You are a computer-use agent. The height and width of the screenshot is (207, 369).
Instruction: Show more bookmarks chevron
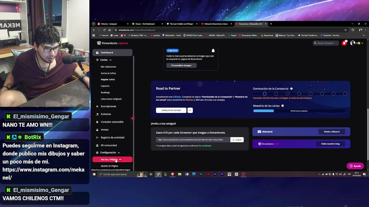point(364,35)
